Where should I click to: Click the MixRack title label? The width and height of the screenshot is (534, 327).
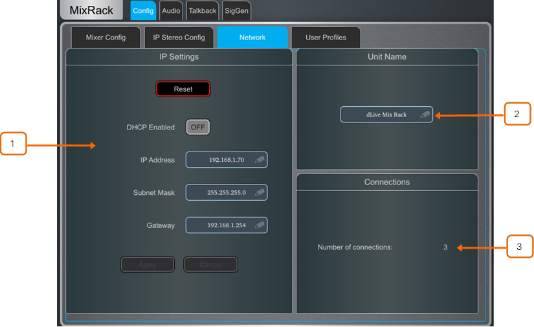(x=91, y=10)
